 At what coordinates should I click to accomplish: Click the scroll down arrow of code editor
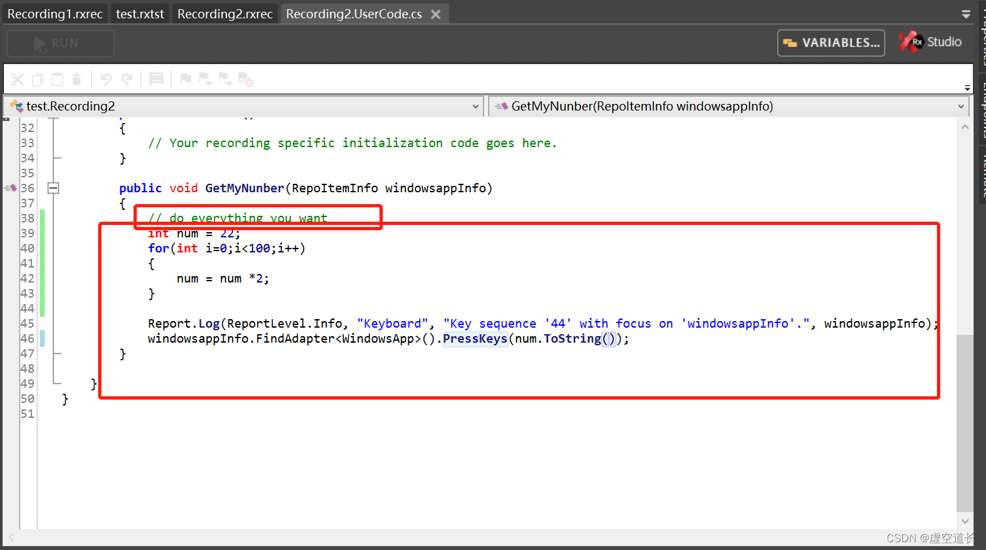point(965,521)
